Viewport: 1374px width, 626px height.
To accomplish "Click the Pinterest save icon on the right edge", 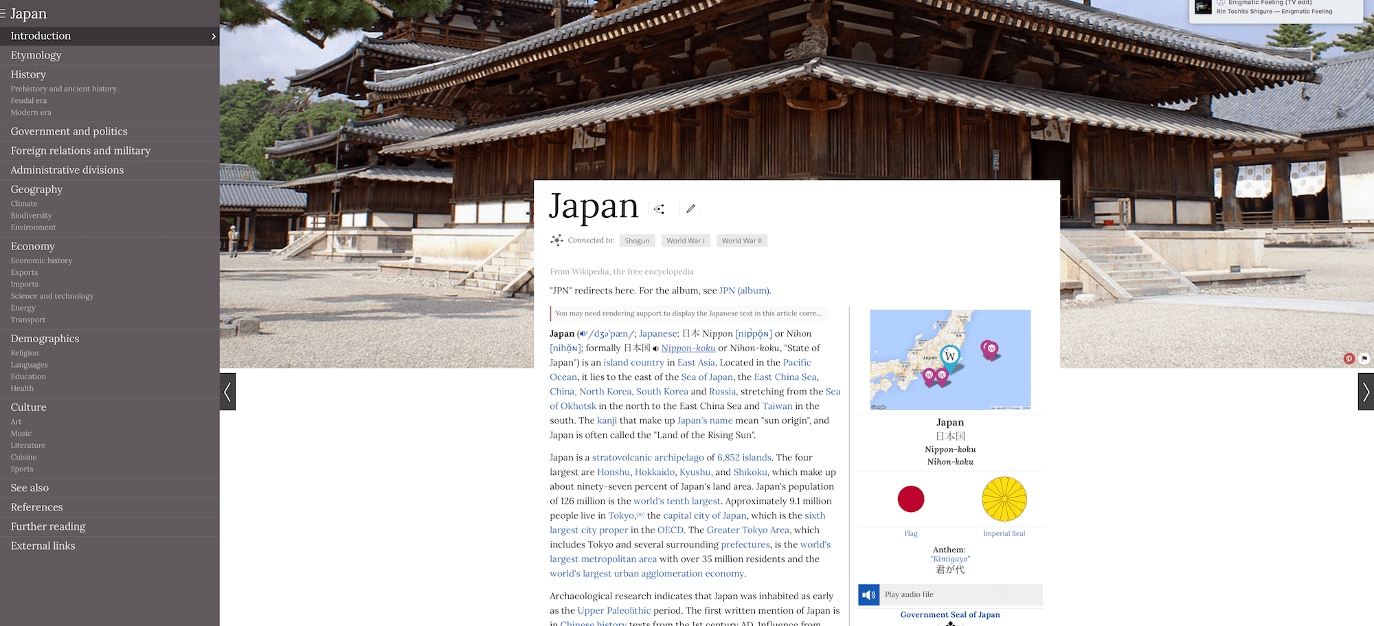I will coord(1349,358).
